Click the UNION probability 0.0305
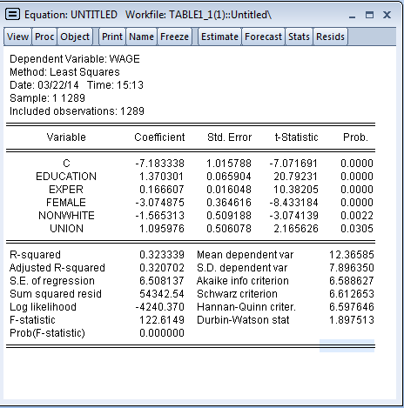404x408 pixels. click(x=357, y=229)
